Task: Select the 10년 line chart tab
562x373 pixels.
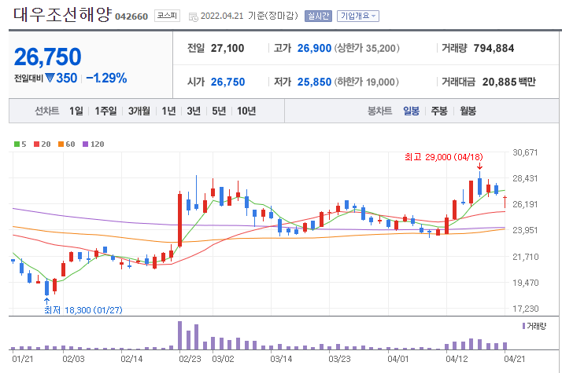Action: [x=246, y=112]
